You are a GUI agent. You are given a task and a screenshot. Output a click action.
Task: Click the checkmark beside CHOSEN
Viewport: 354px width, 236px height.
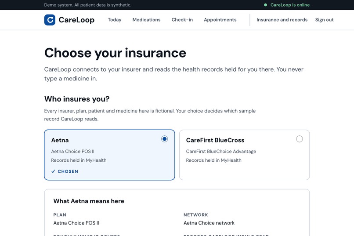coord(53,171)
